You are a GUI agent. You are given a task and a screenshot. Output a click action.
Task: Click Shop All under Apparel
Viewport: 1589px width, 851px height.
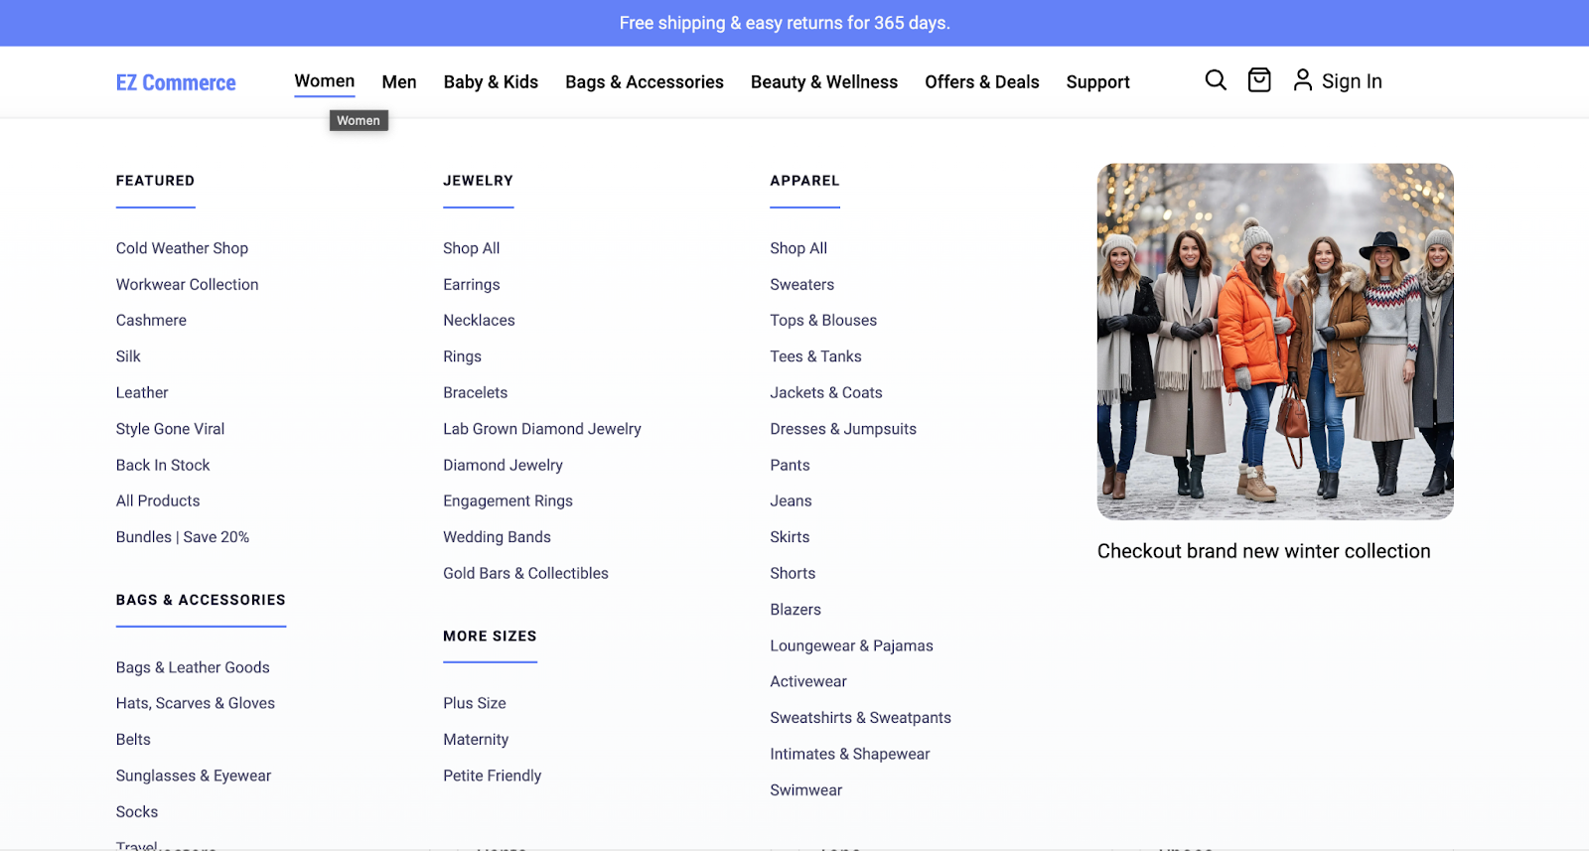point(798,248)
